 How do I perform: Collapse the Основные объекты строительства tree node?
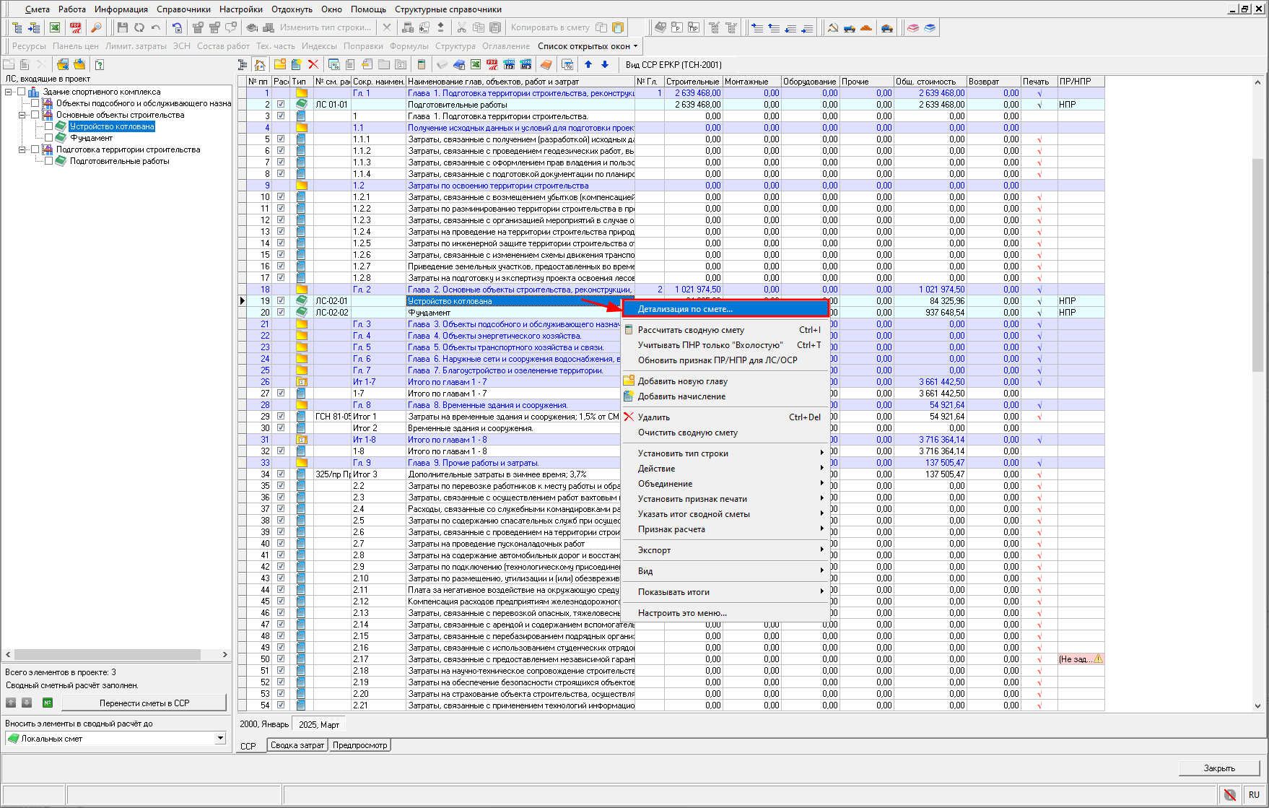point(22,115)
